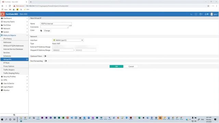Expand the User & Device section

coord(14,83)
